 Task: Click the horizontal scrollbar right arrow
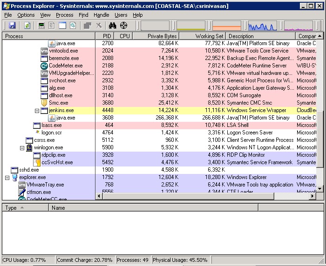tap(312, 196)
